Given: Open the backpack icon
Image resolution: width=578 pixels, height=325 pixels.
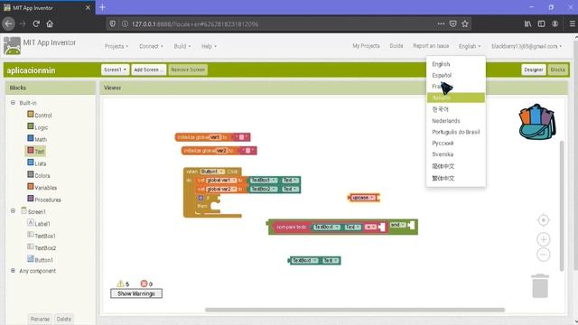Looking at the screenshot, I should point(537,122).
